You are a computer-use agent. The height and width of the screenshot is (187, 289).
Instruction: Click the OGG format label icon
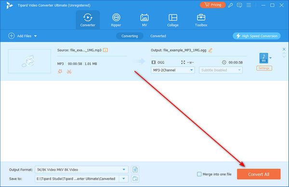click(x=153, y=62)
